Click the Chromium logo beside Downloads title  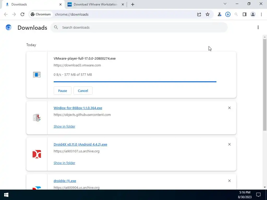(x=9, y=27)
